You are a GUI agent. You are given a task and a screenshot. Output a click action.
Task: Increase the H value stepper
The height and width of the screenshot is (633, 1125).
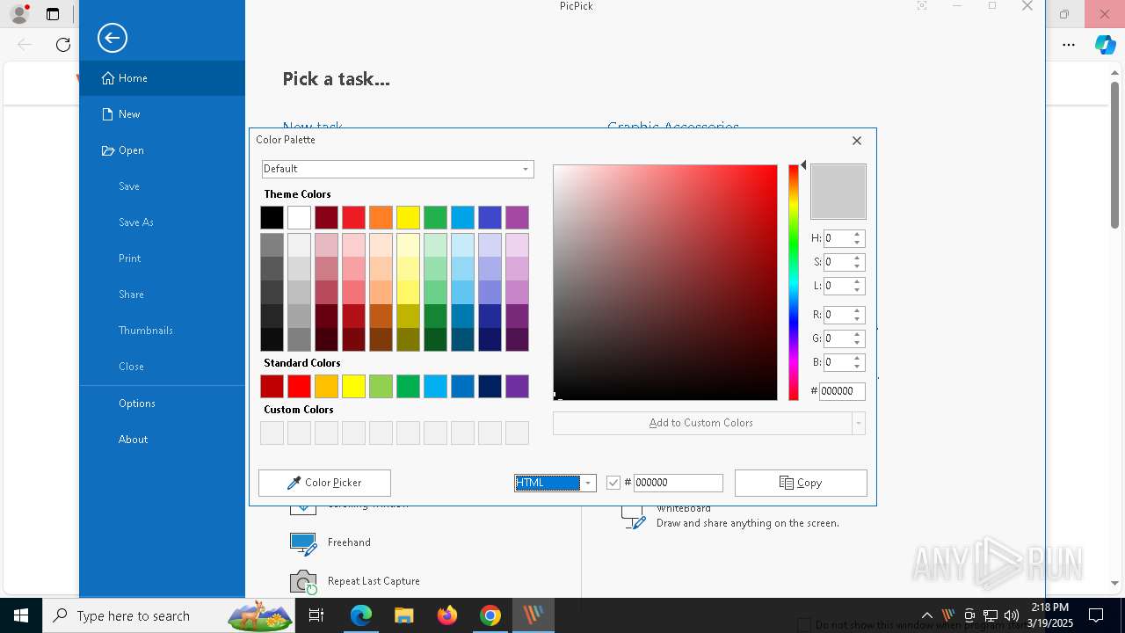coord(857,235)
